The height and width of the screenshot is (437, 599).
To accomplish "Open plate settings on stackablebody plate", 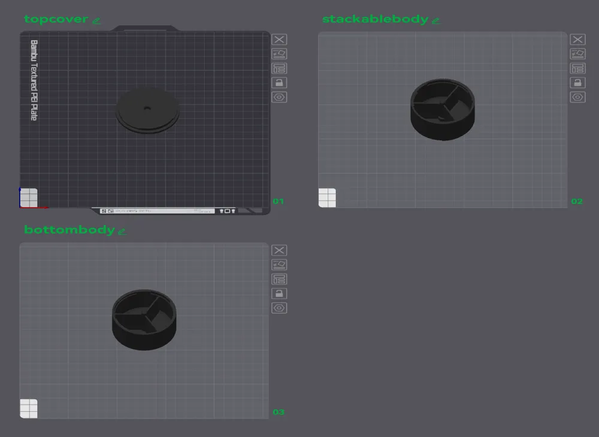I will [x=577, y=68].
